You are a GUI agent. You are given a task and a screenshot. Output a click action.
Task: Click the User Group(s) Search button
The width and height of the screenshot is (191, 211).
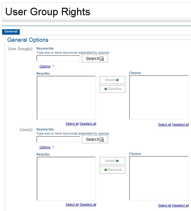pos(95,58)
